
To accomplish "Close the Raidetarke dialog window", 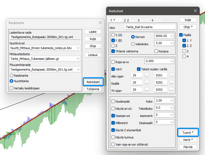I will (100, 23).
